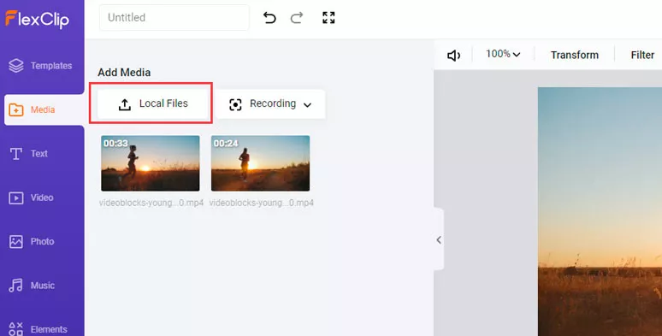Redo the last action
This screenshot has width=662, height=336.
pos(297,18)
